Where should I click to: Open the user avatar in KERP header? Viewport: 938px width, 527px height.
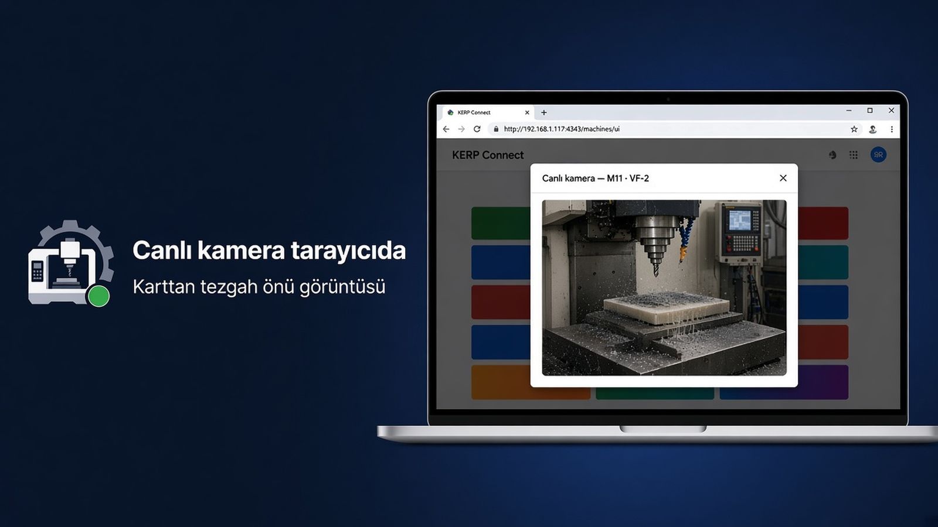pyautogui.click(x=878, y=155)
